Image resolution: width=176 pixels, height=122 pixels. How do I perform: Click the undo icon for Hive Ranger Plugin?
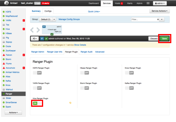point(70,103)
